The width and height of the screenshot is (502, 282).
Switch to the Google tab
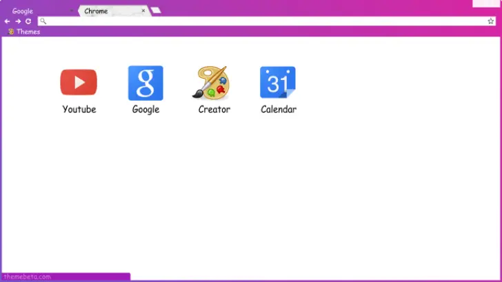coord(23,11)
